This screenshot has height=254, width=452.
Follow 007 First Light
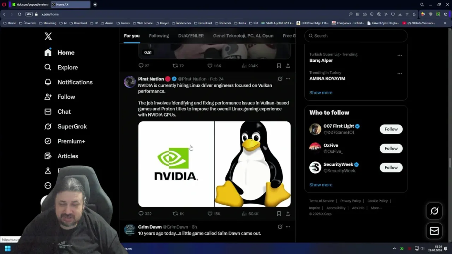[x=391, y=129]
